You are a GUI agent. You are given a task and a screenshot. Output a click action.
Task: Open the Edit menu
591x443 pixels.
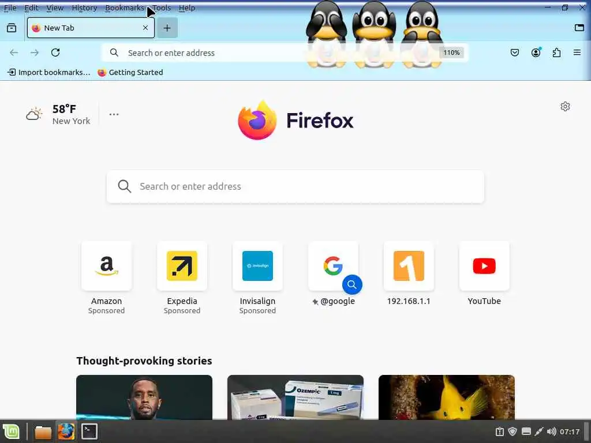31,7
